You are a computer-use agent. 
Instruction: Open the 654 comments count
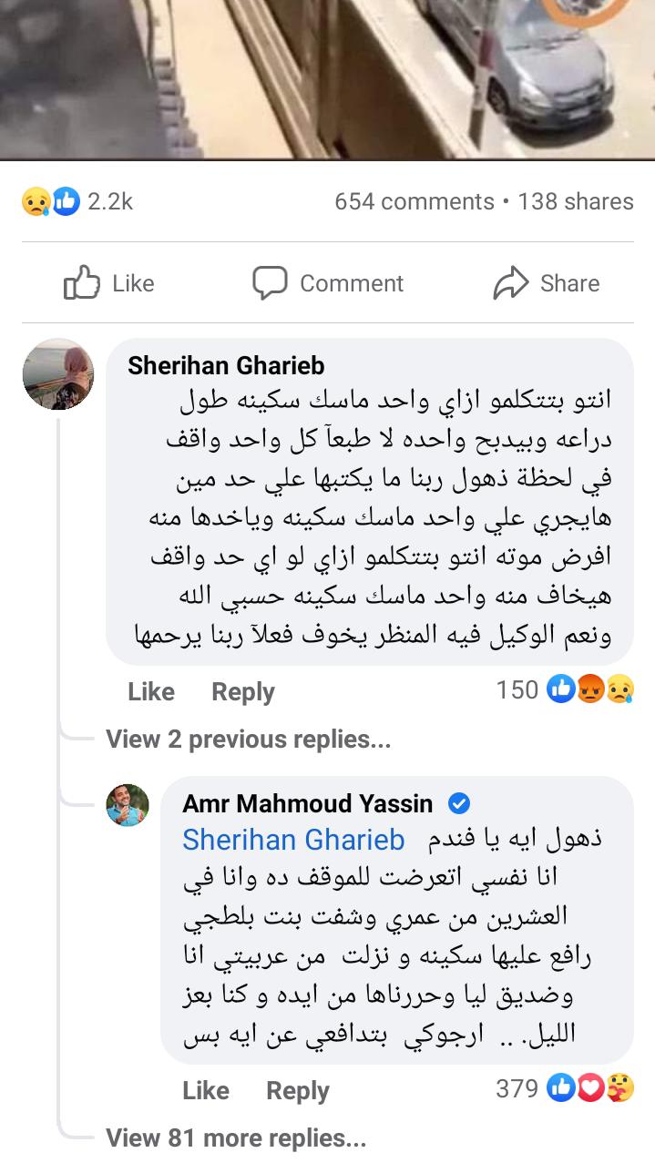(414, 201)
